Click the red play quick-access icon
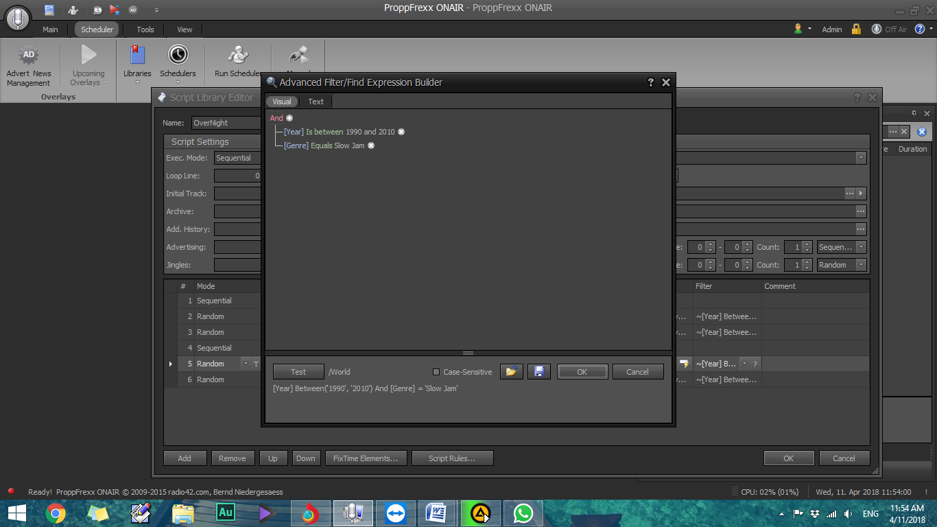Viewport: 937px width, 527px height. [x=115, y=10]
